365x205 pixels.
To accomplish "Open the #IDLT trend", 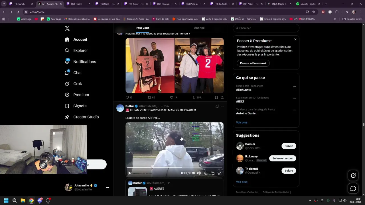I will tap(240, 101).
